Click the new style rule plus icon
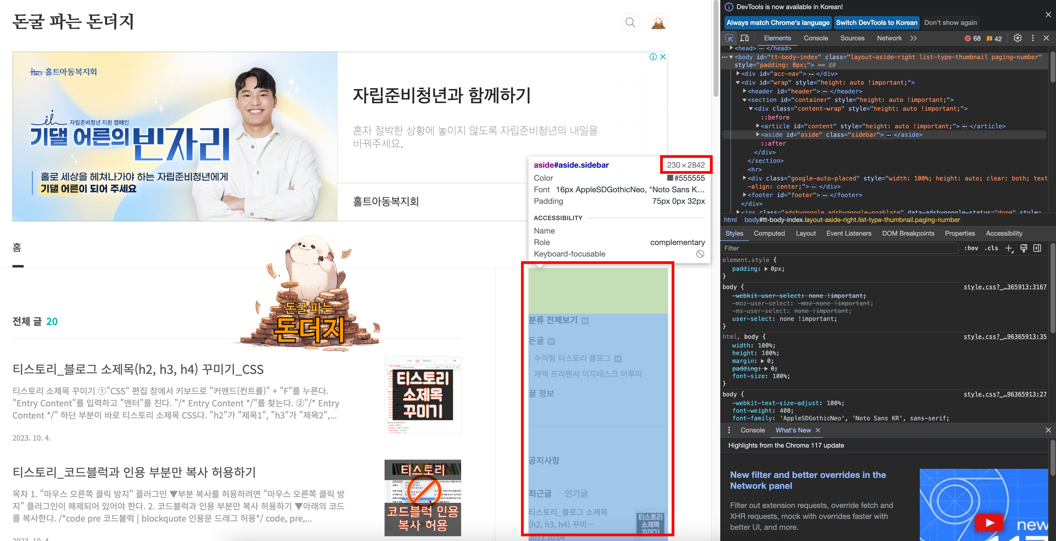 [1009, 248]
